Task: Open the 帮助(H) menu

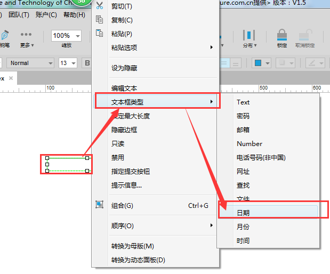Action: (x=74, y=15)
